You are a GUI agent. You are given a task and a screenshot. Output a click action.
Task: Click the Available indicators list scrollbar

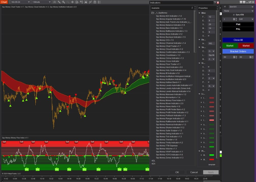[195, 32]
